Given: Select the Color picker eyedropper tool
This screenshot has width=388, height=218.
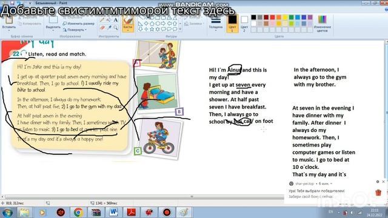Looking at the screenshot, I should point(109,28).
